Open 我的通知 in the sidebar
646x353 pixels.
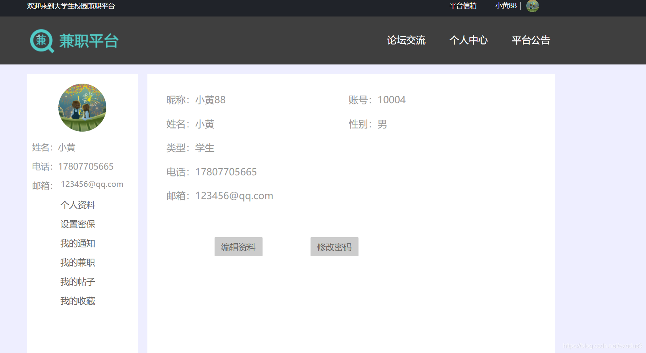tap(78, 243)
